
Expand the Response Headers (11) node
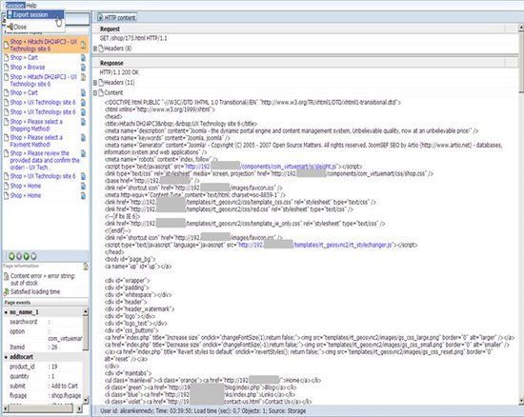click(95, 83)
